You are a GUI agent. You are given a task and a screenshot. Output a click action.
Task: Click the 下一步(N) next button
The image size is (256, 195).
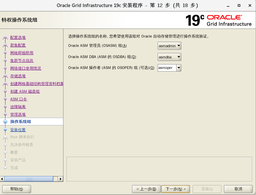tap(176, 189)
